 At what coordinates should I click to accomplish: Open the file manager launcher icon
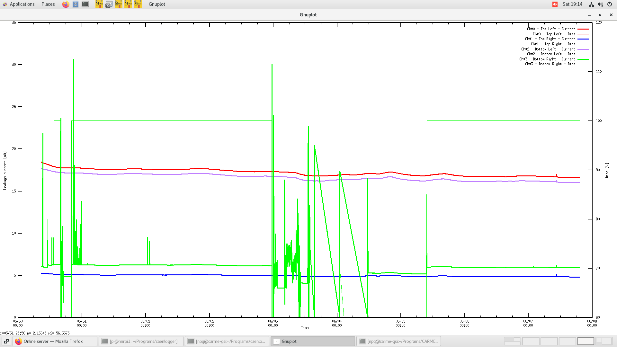(76, 4)
